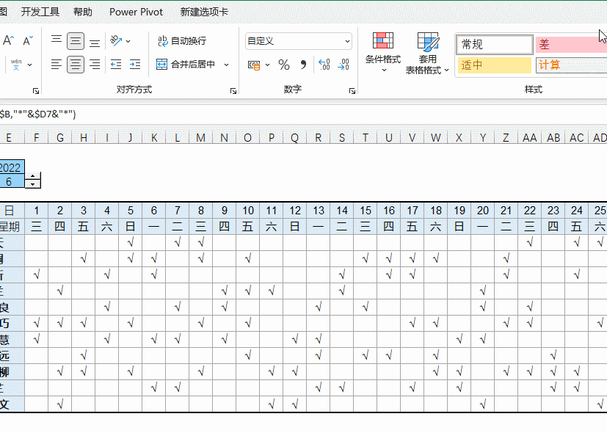Open 套用表格格式 table styles menu
Image resolution: width=607 pixels, height=433 pixels.
(x=427, y=54)
